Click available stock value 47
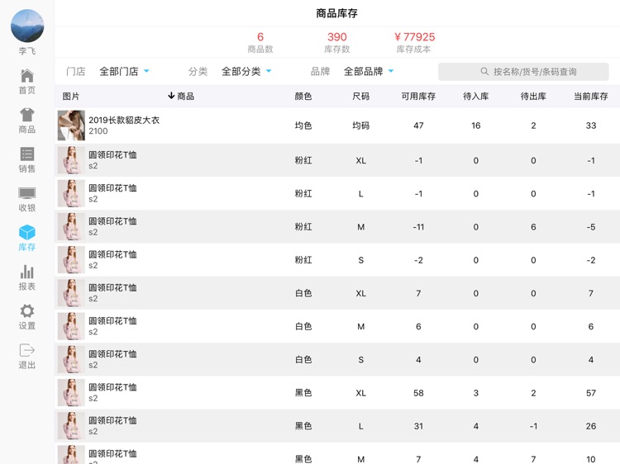 coord(418,125)
